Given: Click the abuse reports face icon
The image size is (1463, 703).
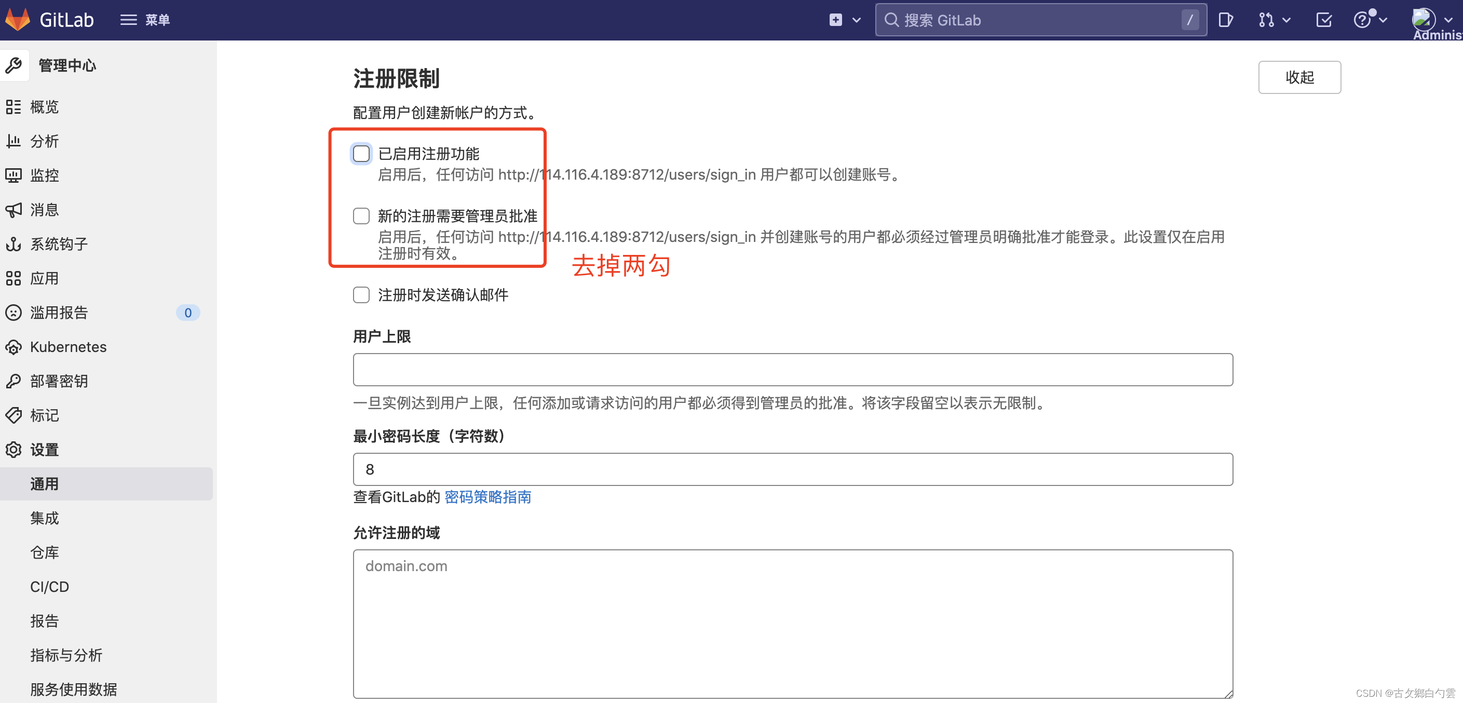Looking at the screenshot, I should pos(13,313).
